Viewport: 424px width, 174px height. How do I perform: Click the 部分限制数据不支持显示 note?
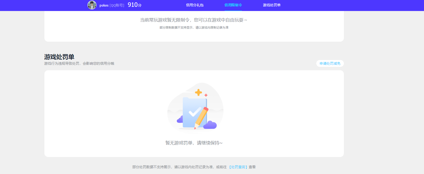(x=194, y=28)
